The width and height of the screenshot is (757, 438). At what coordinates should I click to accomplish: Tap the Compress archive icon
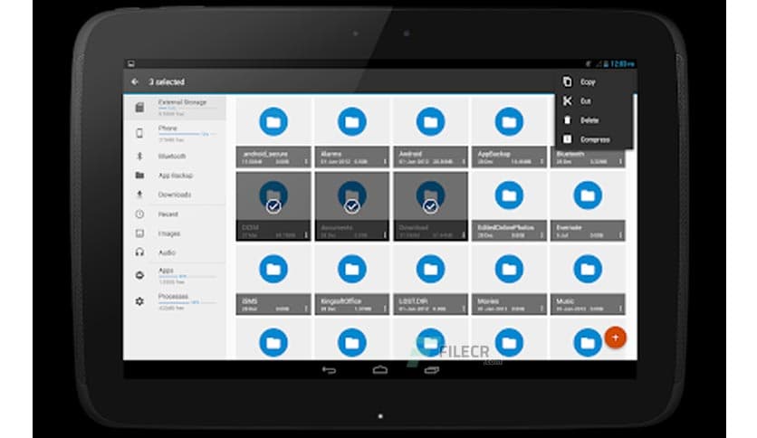(567, 139)
